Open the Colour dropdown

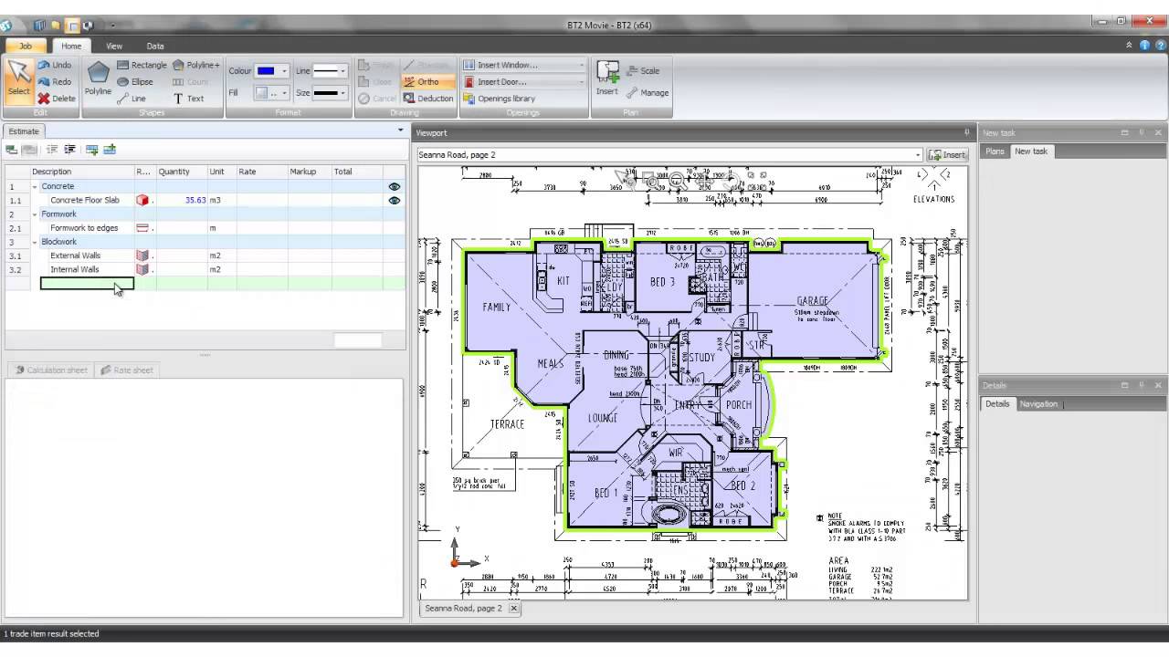(x=285, y=71)
